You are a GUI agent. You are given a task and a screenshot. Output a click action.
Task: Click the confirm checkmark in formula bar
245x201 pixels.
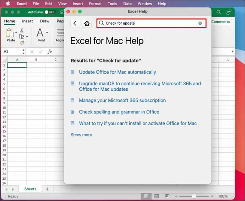pyautogui.click(x=40, y=52)
